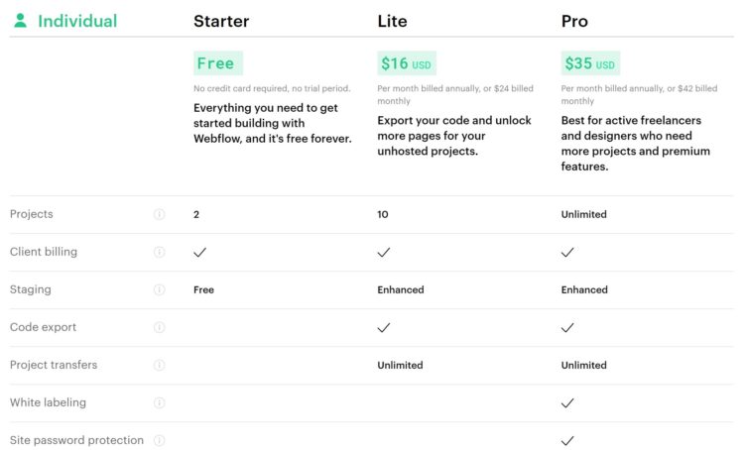
Task: Click the Staging info icon
Action: click(x=160, y=289)
